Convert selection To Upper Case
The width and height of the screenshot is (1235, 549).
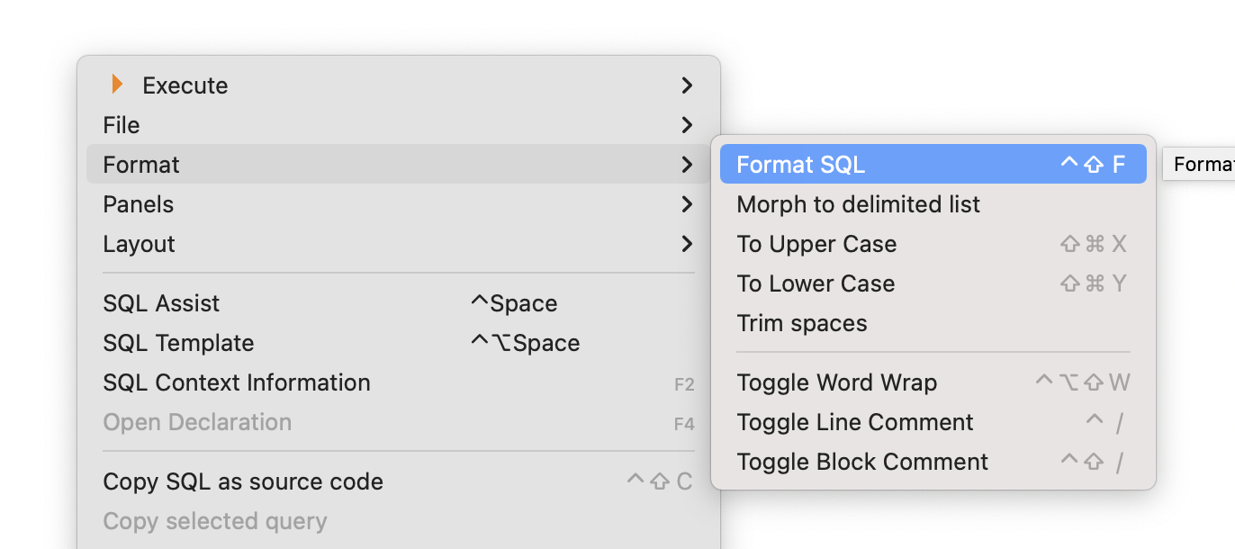click(x=816, y=244)
